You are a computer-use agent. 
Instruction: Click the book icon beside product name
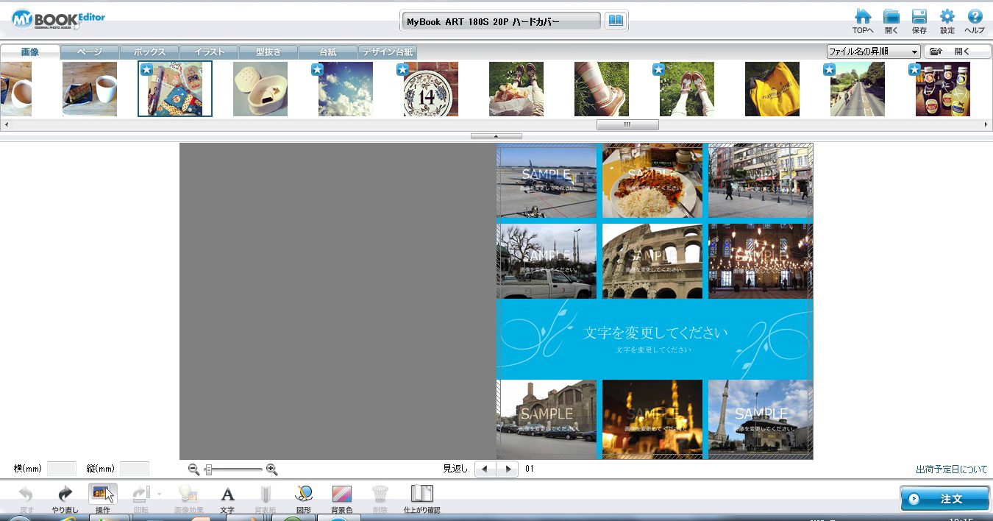tap(615, 21)
